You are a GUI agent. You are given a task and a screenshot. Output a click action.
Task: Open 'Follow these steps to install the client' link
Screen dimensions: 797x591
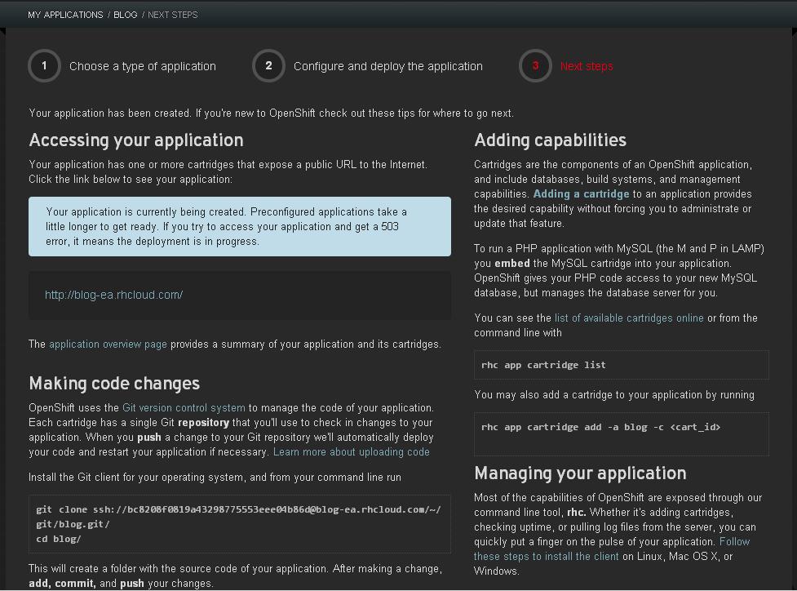point(612,549)
